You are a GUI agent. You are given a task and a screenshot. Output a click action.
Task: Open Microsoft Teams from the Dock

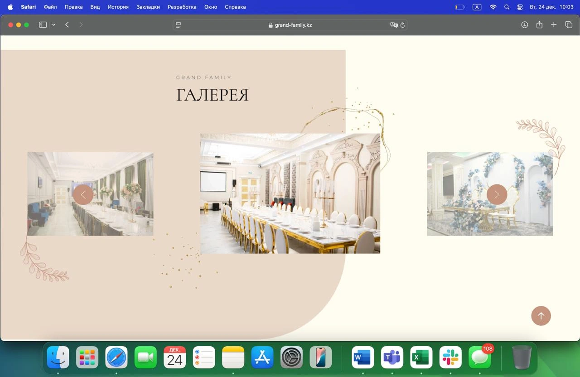click(392, 358)
